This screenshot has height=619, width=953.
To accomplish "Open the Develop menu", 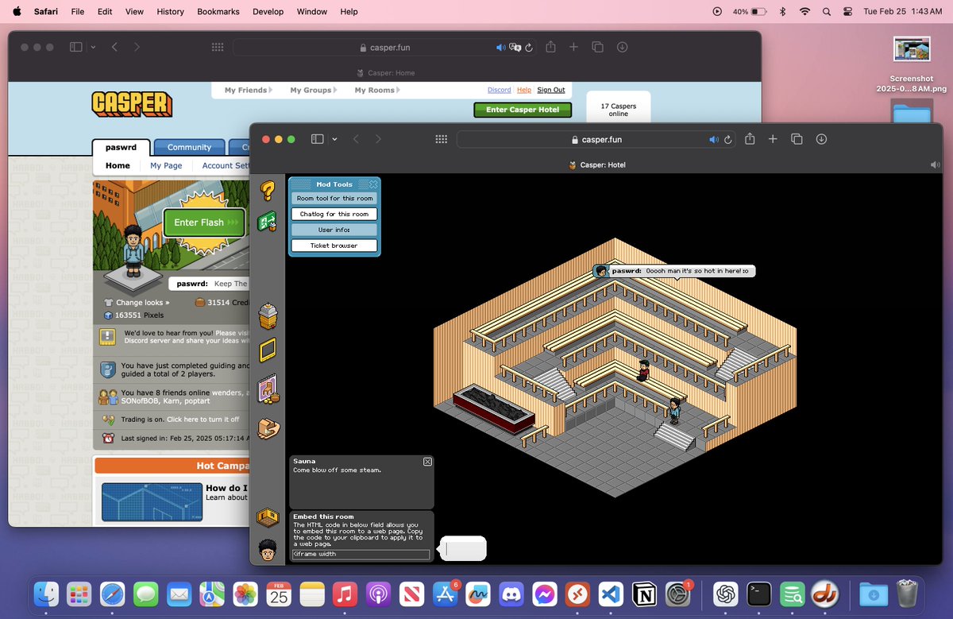I will [268, 11].
